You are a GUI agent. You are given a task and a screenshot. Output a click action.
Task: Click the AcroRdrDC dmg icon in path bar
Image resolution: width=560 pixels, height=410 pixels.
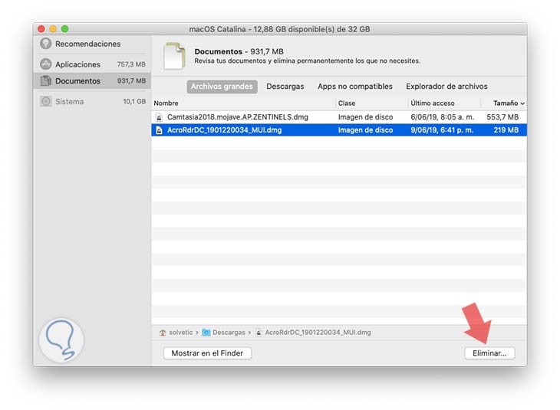coord(259,333)
